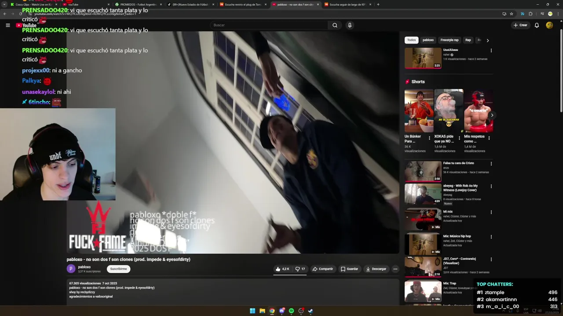Click the YouTube search input field

tap(269, 25)
